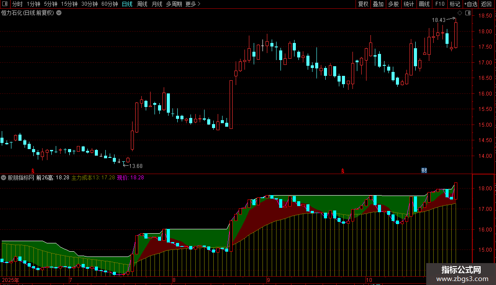Click the 13.68 low price label

136,166
